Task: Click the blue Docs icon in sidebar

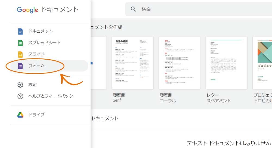Action: 20,31
